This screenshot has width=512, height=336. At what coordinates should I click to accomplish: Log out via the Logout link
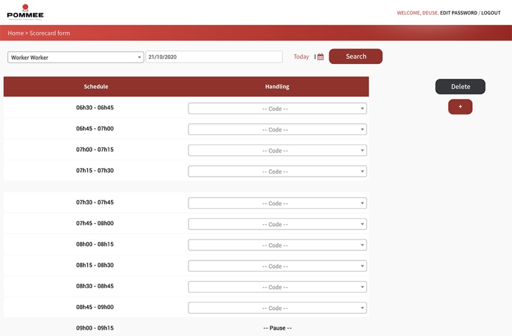pos(491,13)
